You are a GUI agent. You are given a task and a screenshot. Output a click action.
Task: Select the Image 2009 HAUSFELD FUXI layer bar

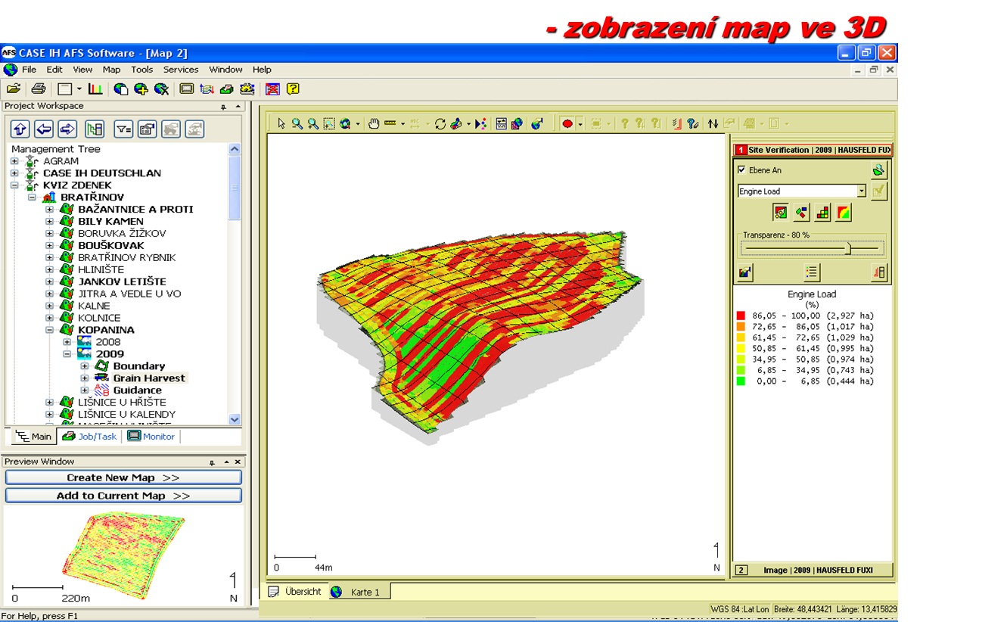pyautogui.click(x=813, y=571)
